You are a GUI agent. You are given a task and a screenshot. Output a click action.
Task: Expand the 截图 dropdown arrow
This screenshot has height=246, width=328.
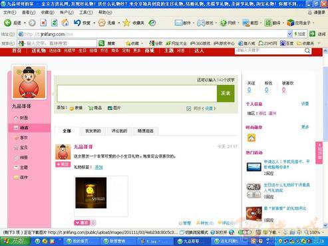[261, 23]
